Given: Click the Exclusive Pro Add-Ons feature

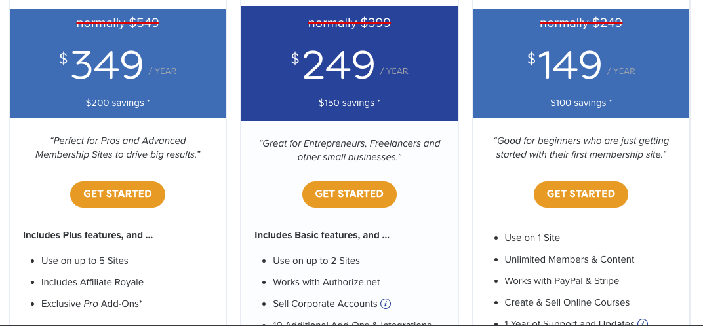Looking at the screenshot, I should 92,304.
